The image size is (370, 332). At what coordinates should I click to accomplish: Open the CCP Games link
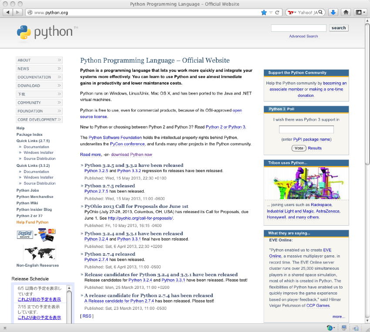click(318, 305)
